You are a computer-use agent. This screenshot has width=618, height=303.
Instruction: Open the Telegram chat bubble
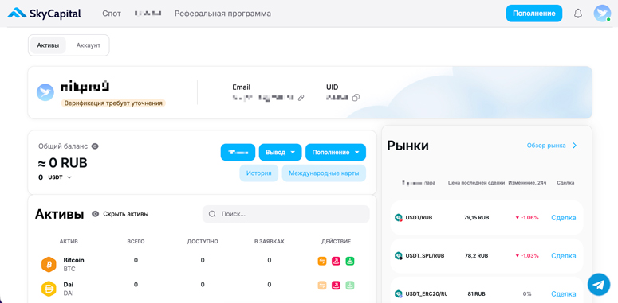click(x=599, y=285)
